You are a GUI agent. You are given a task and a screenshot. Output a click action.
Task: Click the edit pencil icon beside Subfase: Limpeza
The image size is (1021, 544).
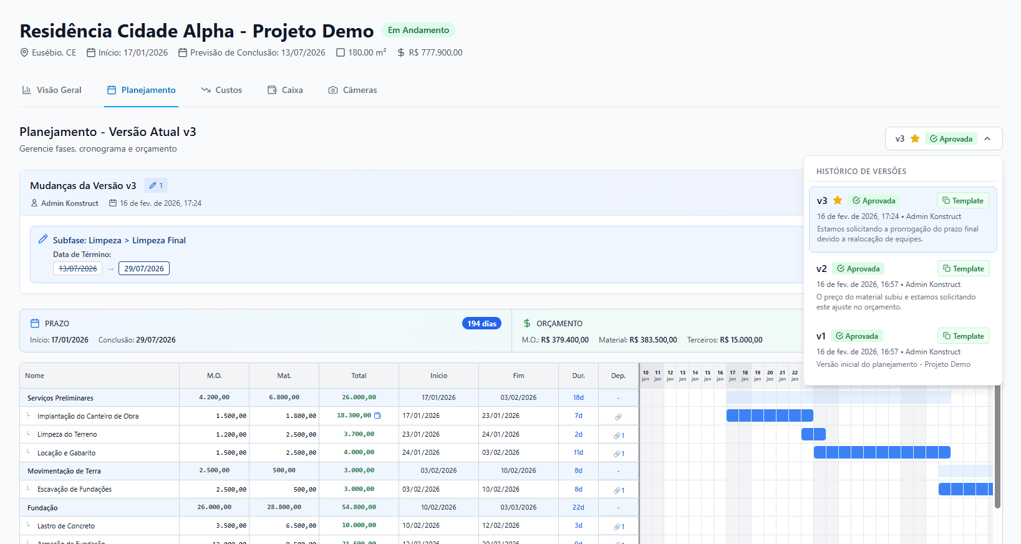(x=43, y=240)
